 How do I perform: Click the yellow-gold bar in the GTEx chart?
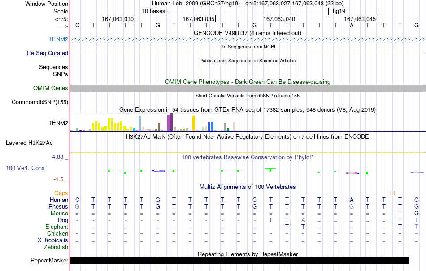193,123
